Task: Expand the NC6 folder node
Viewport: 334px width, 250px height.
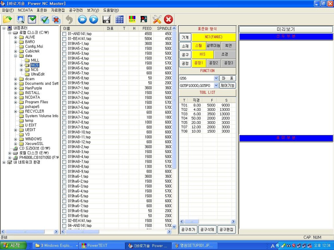Action: [x=21, y=70]
